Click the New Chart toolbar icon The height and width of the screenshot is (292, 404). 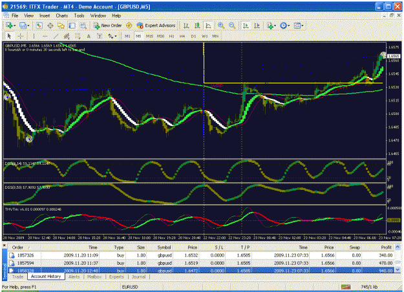click(x=10, y=25)
